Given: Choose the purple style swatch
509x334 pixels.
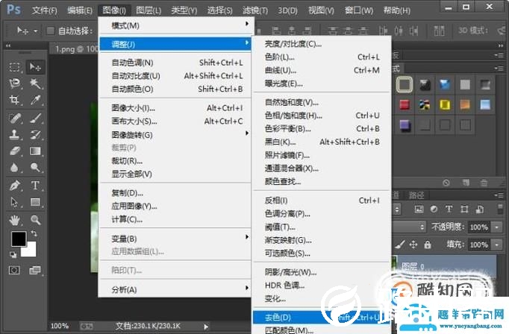Looking at the screenshot, I should 405,125.
